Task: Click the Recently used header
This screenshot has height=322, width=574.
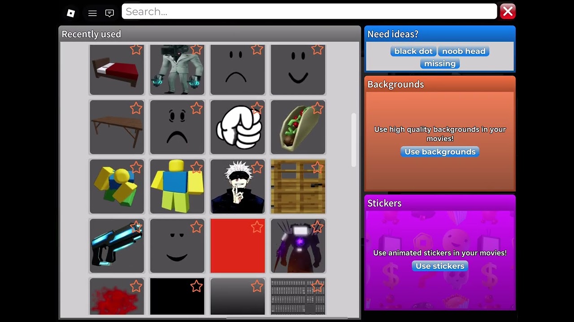Action: 91,34
